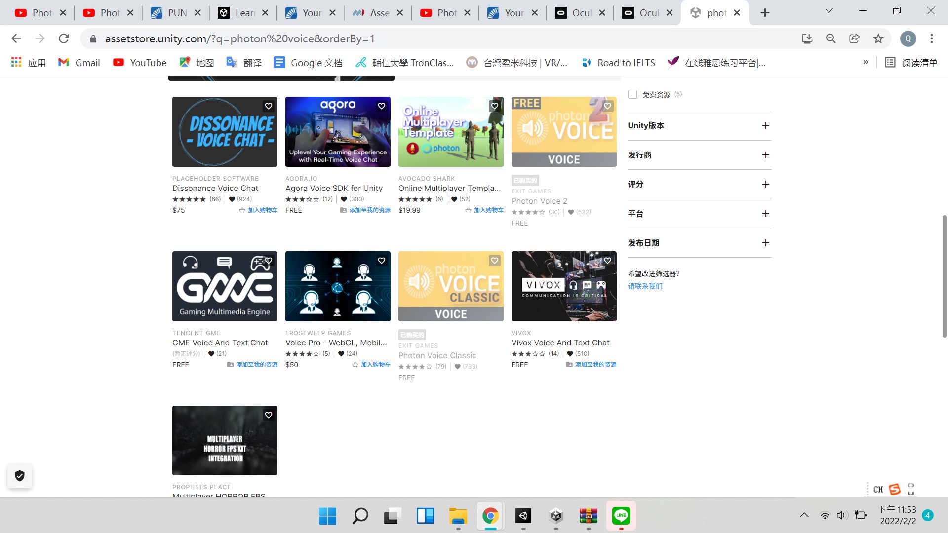
Task: Share this page icon
Action: click(855, 38)
